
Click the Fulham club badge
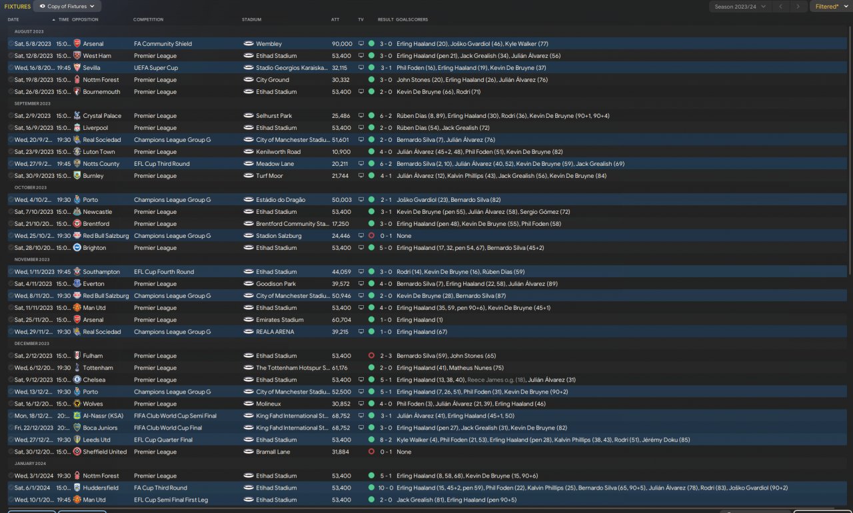pyautogui.click(x=77, y=356)
